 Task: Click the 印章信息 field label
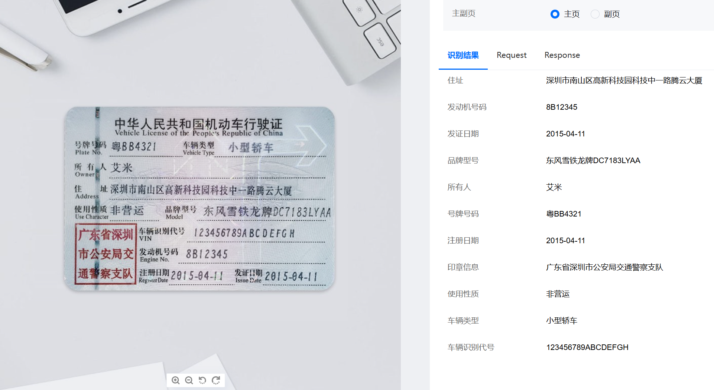[463, 267]
